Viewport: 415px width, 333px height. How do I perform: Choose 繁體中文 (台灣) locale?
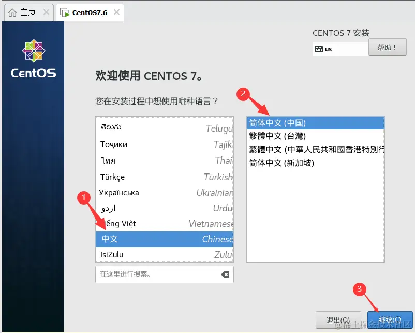pos(316,136)
